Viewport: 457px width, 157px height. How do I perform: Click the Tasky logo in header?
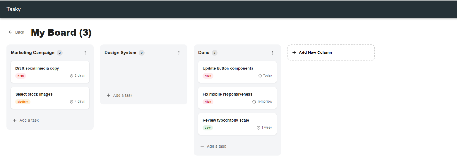tap(14, 9)
